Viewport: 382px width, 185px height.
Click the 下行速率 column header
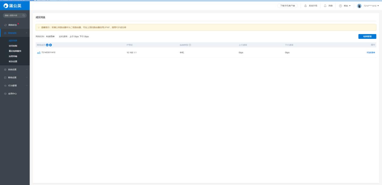[289, 45]
